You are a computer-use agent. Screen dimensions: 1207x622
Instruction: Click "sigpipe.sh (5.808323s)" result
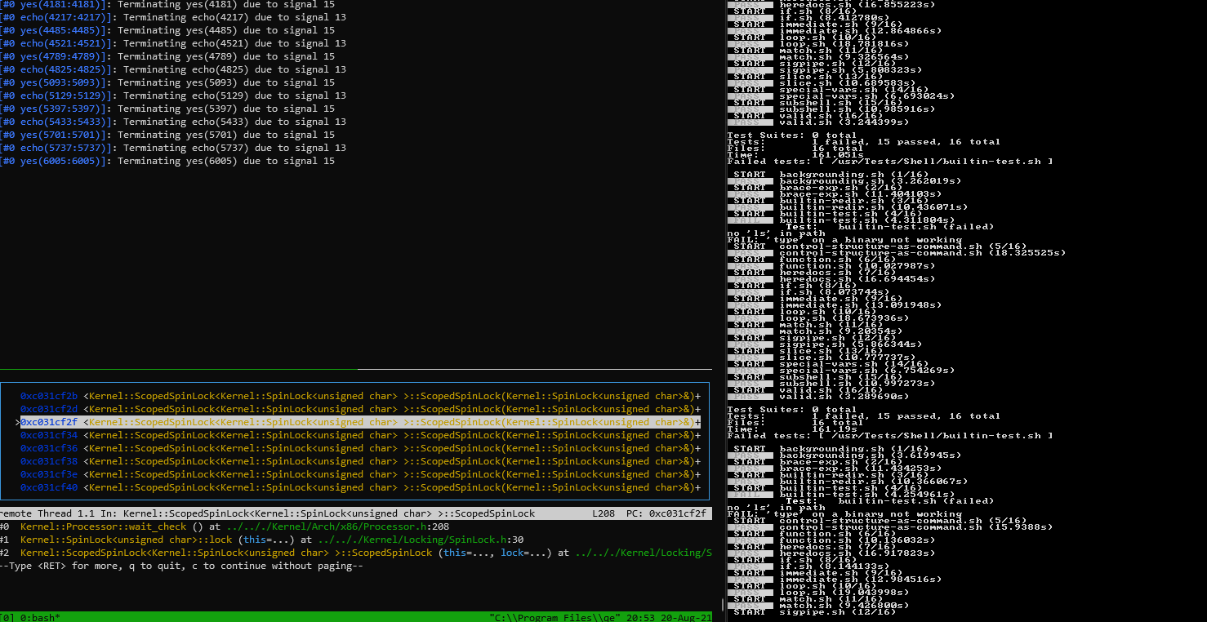[849, 69]
